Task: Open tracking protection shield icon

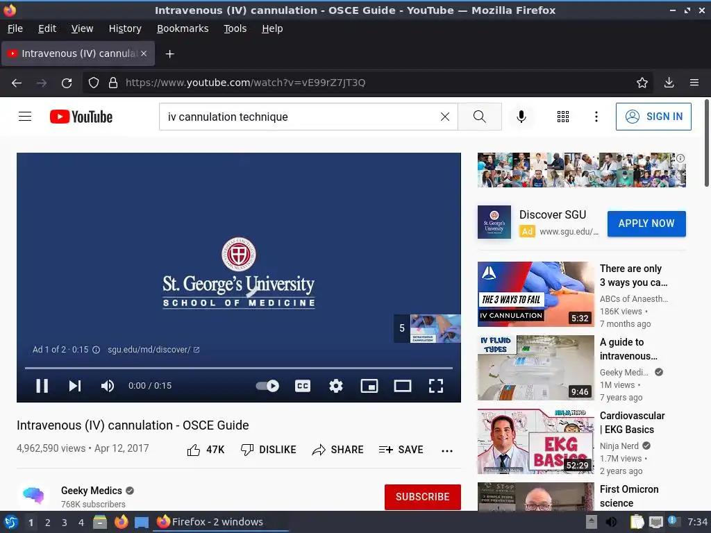Action: coord(94,83)
